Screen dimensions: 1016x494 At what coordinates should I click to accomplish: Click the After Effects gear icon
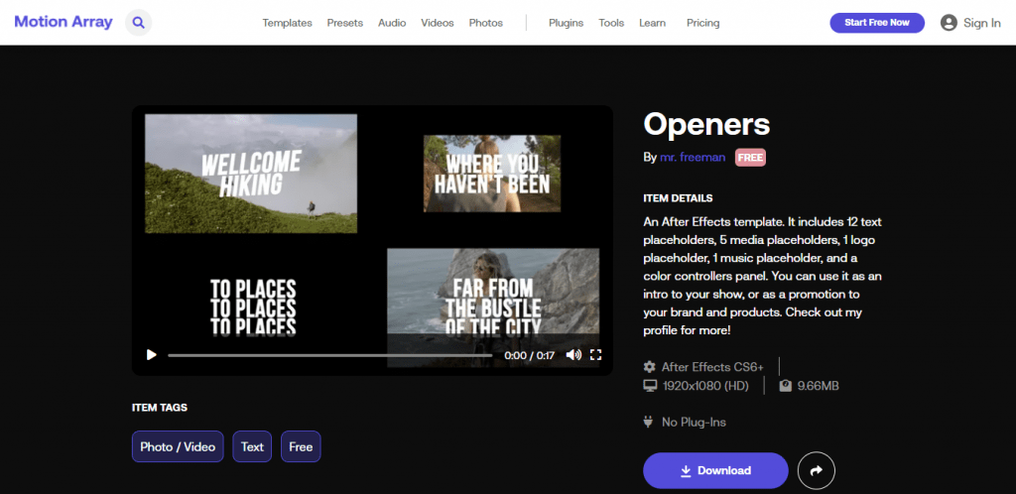click(649, 367)
